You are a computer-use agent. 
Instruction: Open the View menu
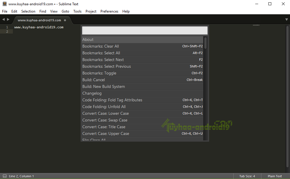click(54, 11)
